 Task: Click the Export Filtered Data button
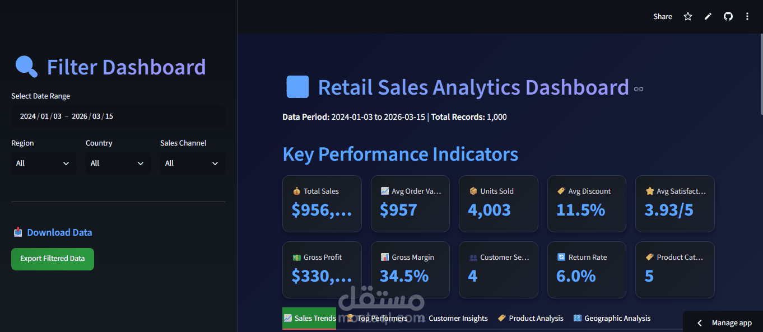pyautogui.click(x=53, y=259)
